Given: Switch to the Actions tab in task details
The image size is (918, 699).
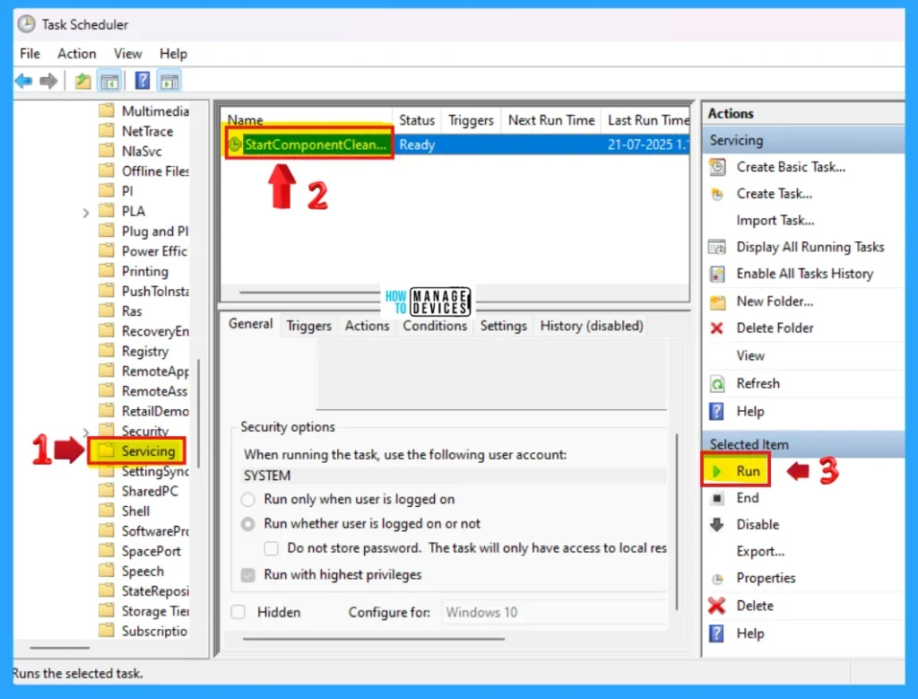Looking at the screenshot, I should (x=367, y=326).
